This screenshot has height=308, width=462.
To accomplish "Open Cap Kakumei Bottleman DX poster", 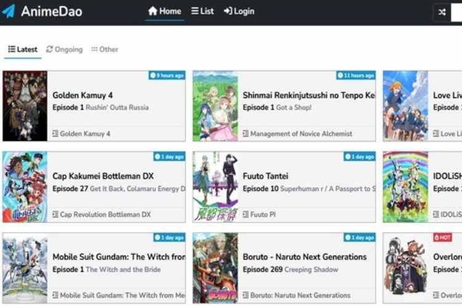I will point(25,187).
